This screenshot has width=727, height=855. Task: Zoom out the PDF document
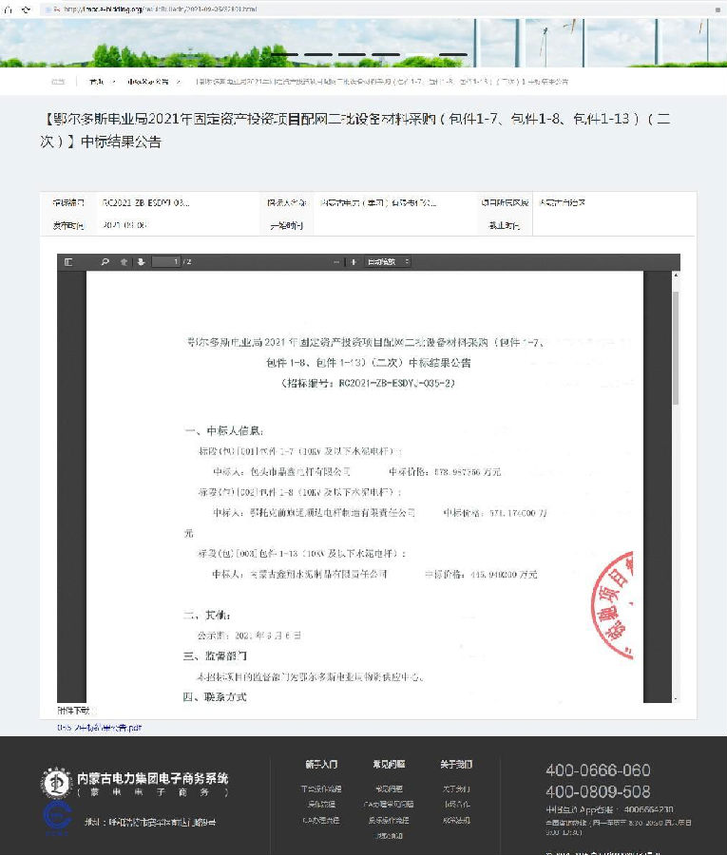(336, 261)
